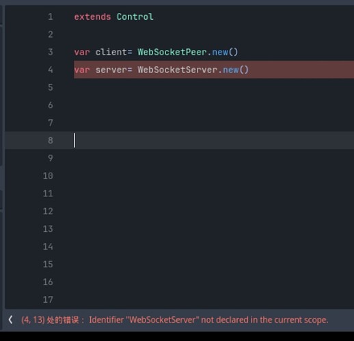Click the 'new' method call on line 3

pos(220,52)
